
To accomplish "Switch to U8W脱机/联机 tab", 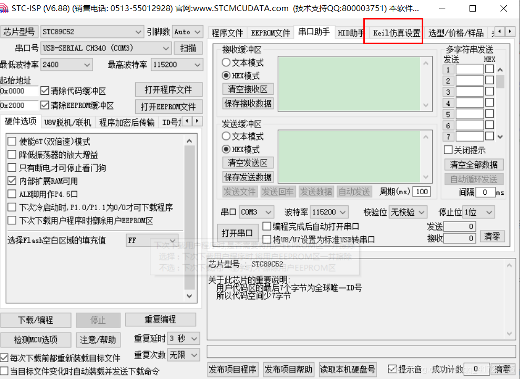I will coord(68,123).
